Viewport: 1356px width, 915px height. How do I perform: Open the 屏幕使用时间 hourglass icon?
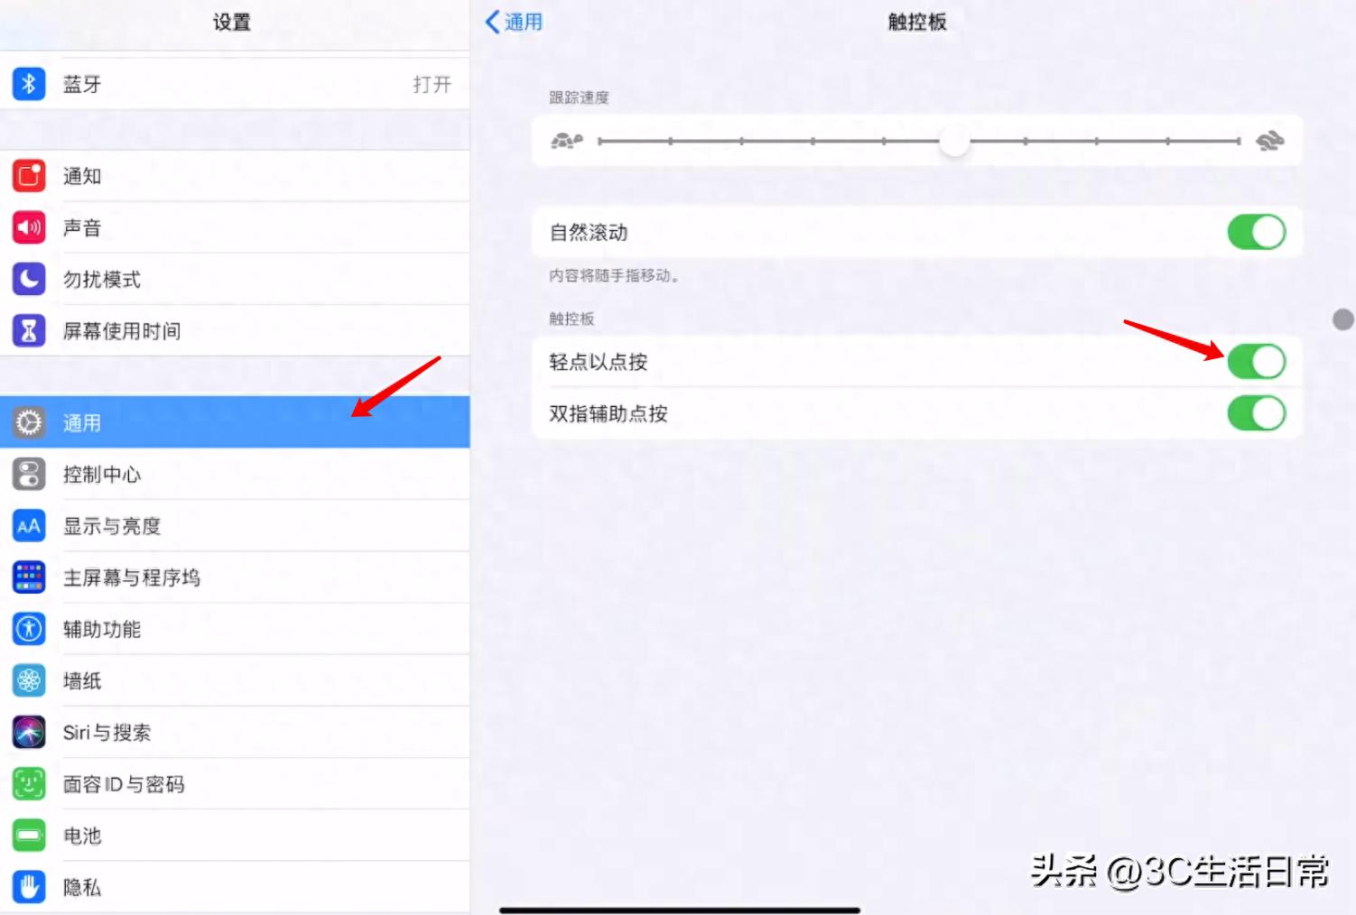tap(28, 330)
